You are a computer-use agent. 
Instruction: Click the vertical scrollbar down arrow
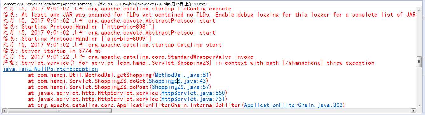pyautogui.click(x=420, y=105)
